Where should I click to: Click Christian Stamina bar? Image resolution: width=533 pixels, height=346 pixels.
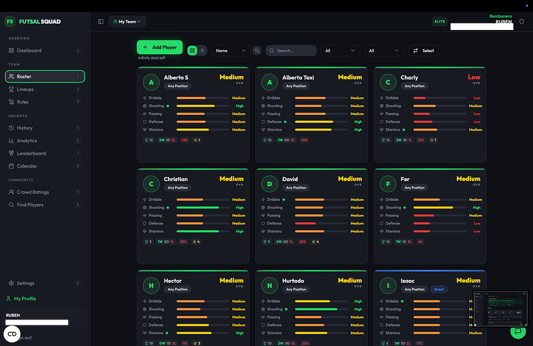pyautogui.click(x=202, y=231)
